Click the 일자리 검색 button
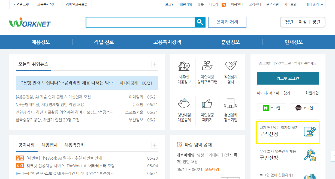The height and width of the screenshot is (179, 335). [227, 22]
